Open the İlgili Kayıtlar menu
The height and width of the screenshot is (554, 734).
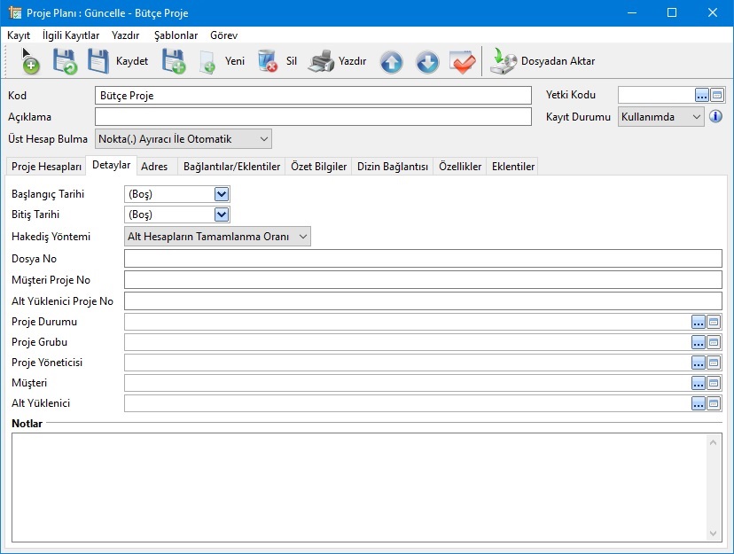(x=71, y=35)
